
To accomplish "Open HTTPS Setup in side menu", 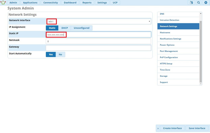I will pos(178,63).
